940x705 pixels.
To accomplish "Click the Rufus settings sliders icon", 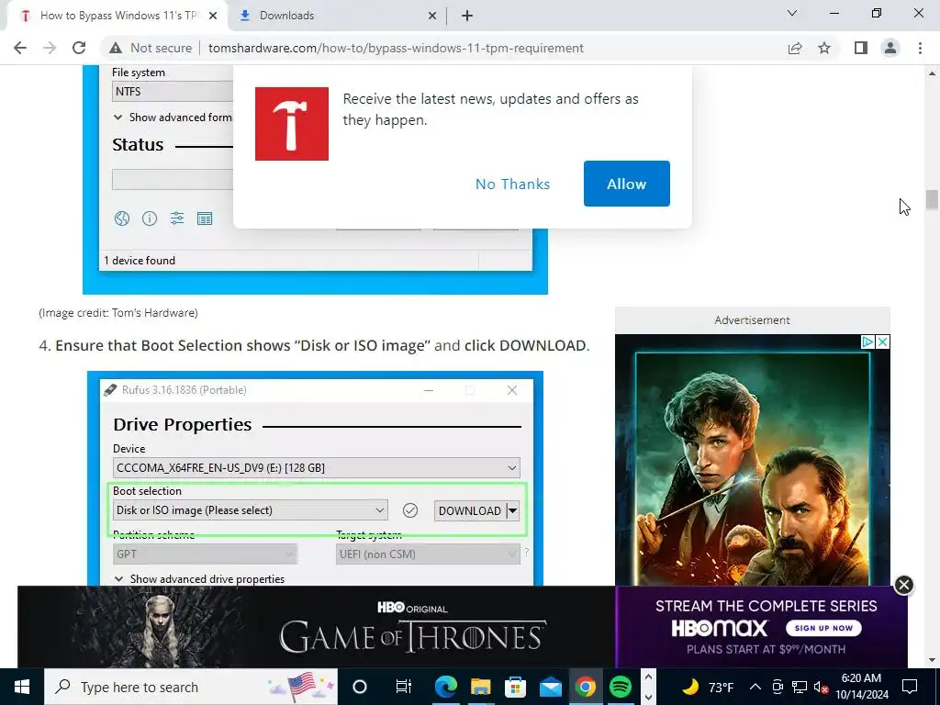I will pos(177,218).
